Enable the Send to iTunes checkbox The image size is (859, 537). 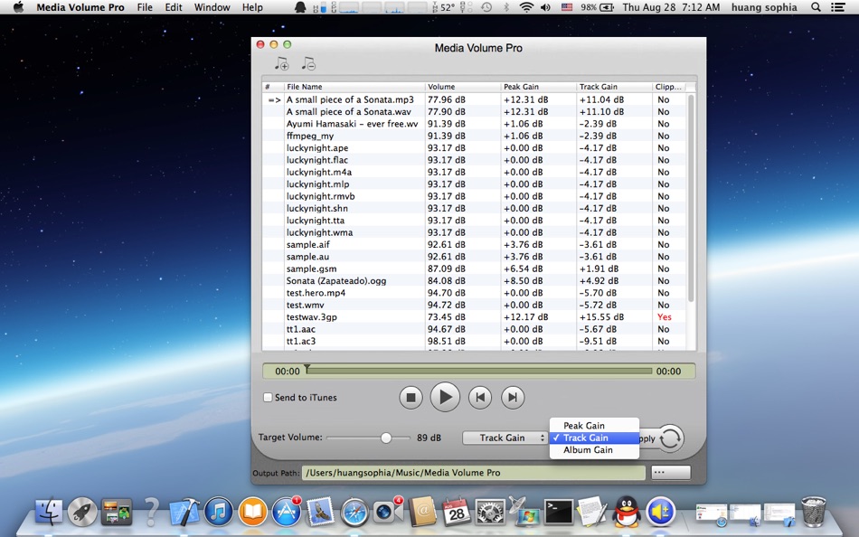(x=268, y=397)
